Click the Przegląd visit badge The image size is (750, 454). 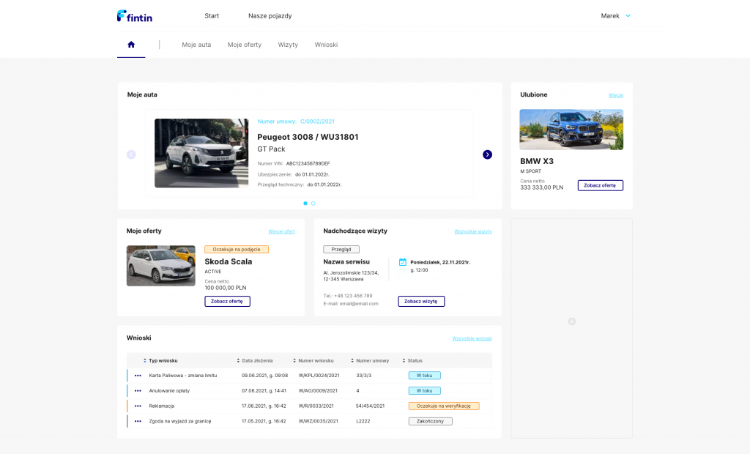pos(341,249)
